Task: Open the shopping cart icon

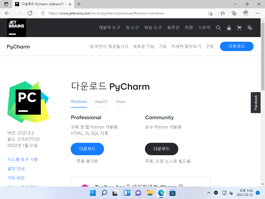Action: click(239, 28)
